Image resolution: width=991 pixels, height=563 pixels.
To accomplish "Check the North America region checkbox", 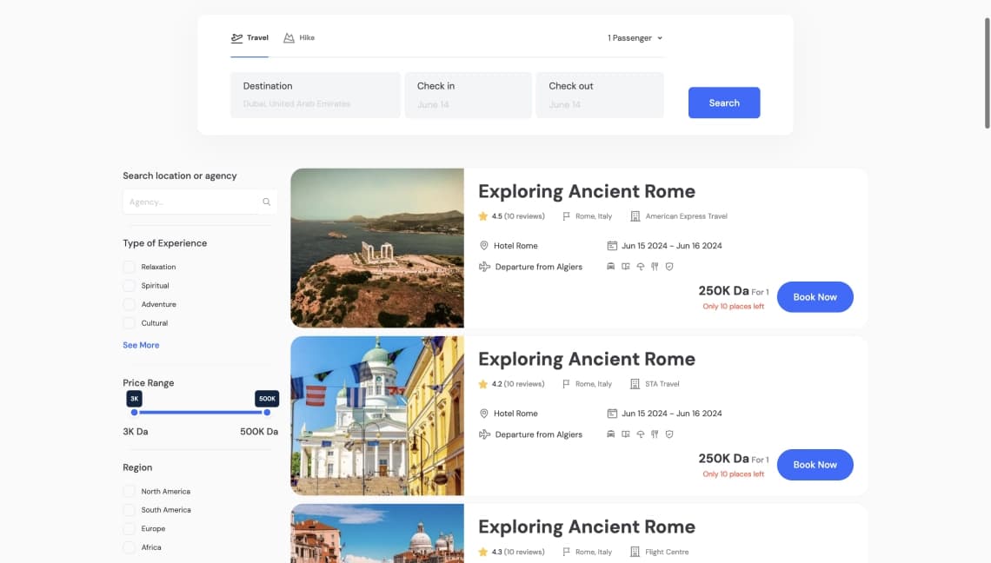I will point(129,491).
